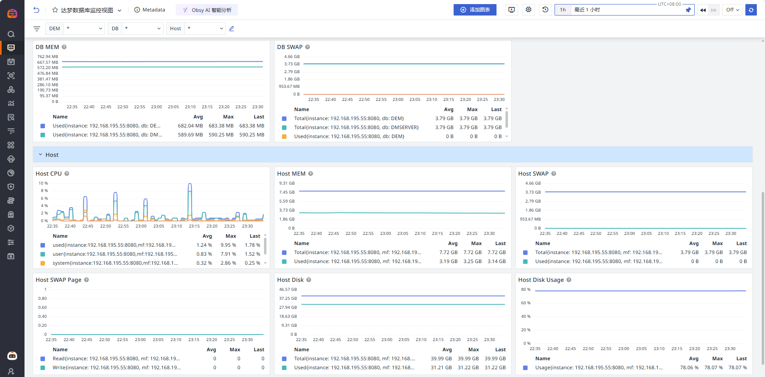Open Obsy AI 智能分析
Screen dimensions: 765x377
pos(207,10)
